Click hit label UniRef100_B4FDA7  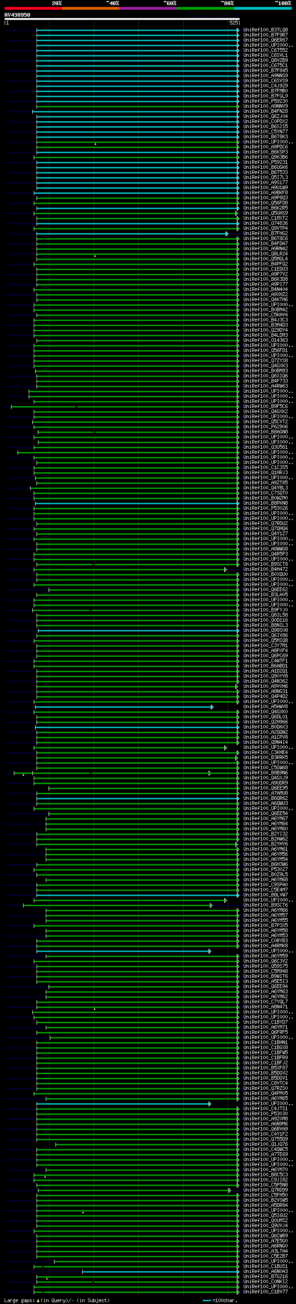265,243
